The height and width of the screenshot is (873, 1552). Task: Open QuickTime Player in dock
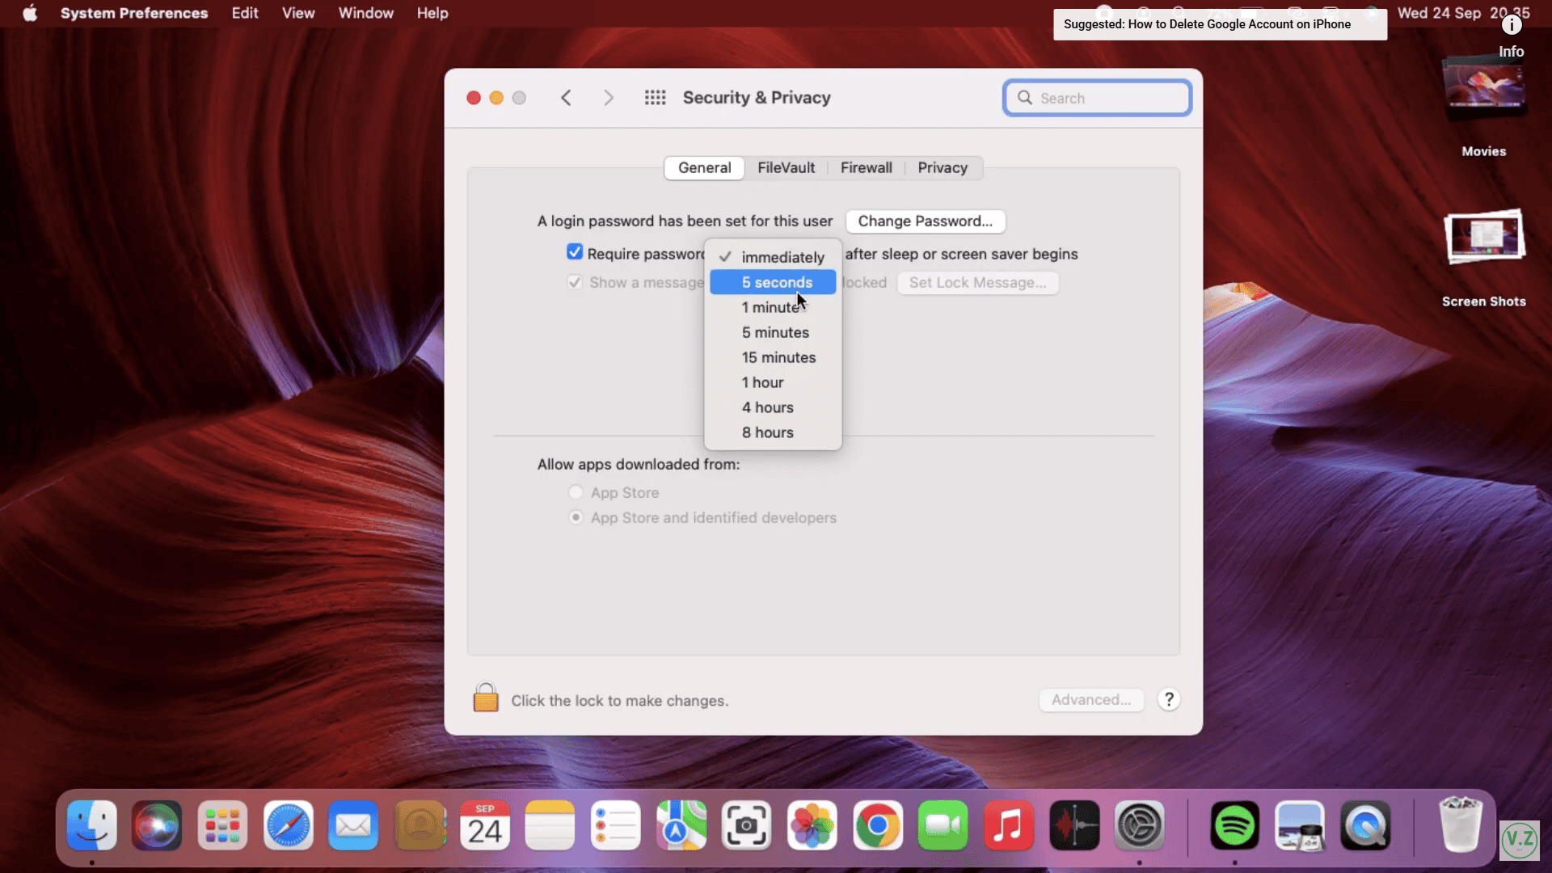pyautogui.click(x=1365, y=825)
